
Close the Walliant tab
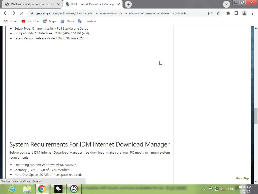pyautogui.click(x=58, y=4)
